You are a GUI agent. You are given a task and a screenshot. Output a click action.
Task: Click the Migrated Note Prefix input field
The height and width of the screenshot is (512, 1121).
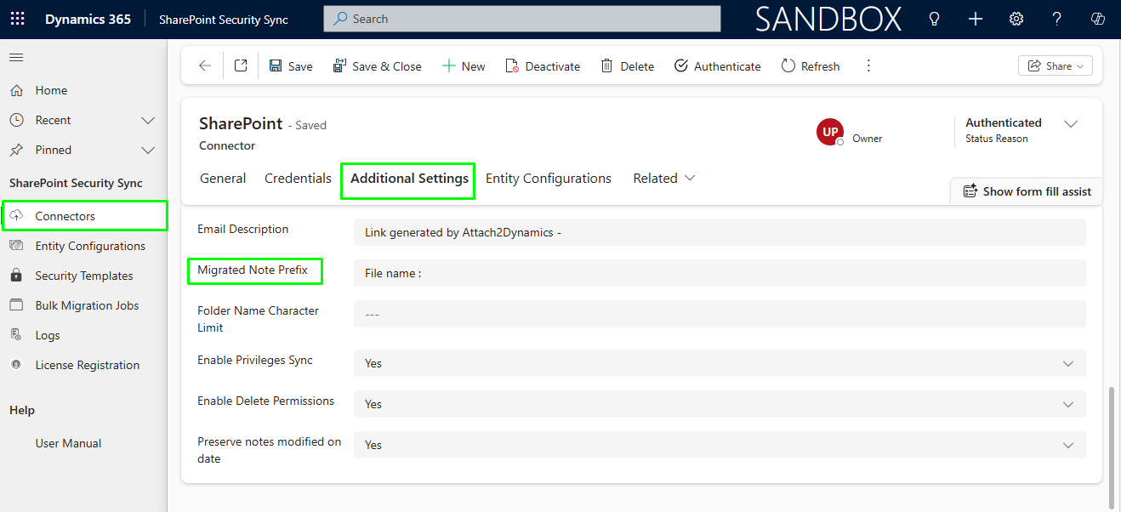click(719, 273)
